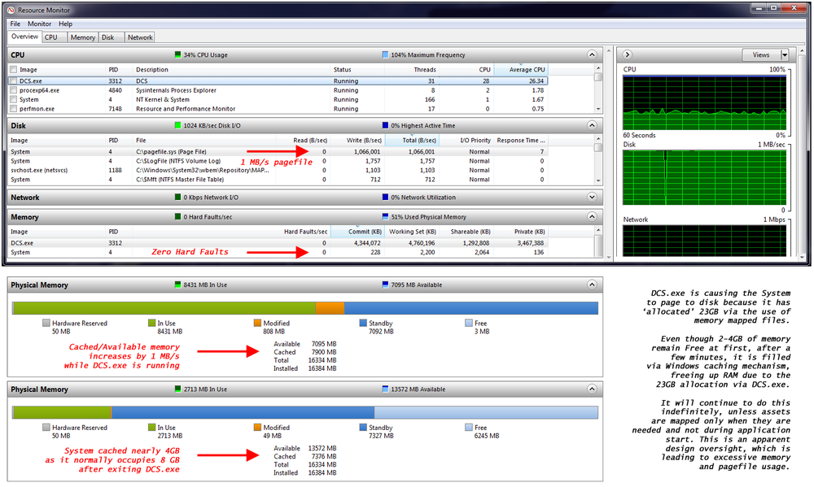The image size is (814, 487).
Task: Tick the checkbox next to DCS.exe
Action: point(14,81)
